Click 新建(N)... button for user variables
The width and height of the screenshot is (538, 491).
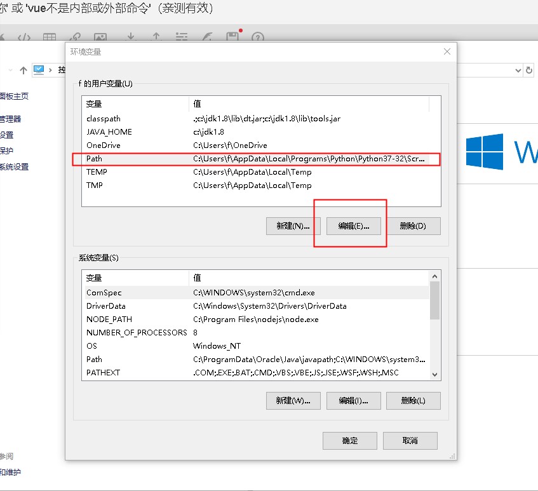pos(293,226)
